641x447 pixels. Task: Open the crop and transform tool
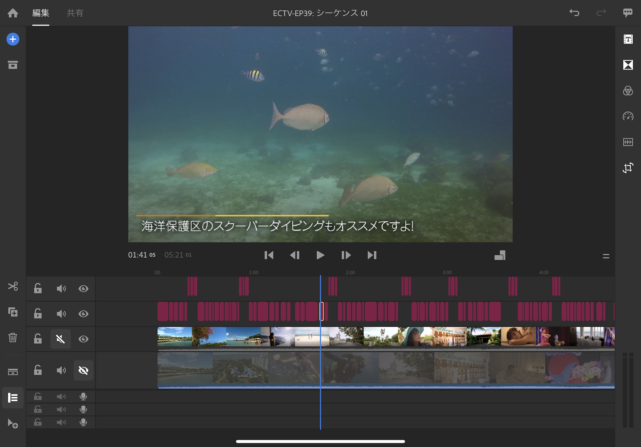628,168
